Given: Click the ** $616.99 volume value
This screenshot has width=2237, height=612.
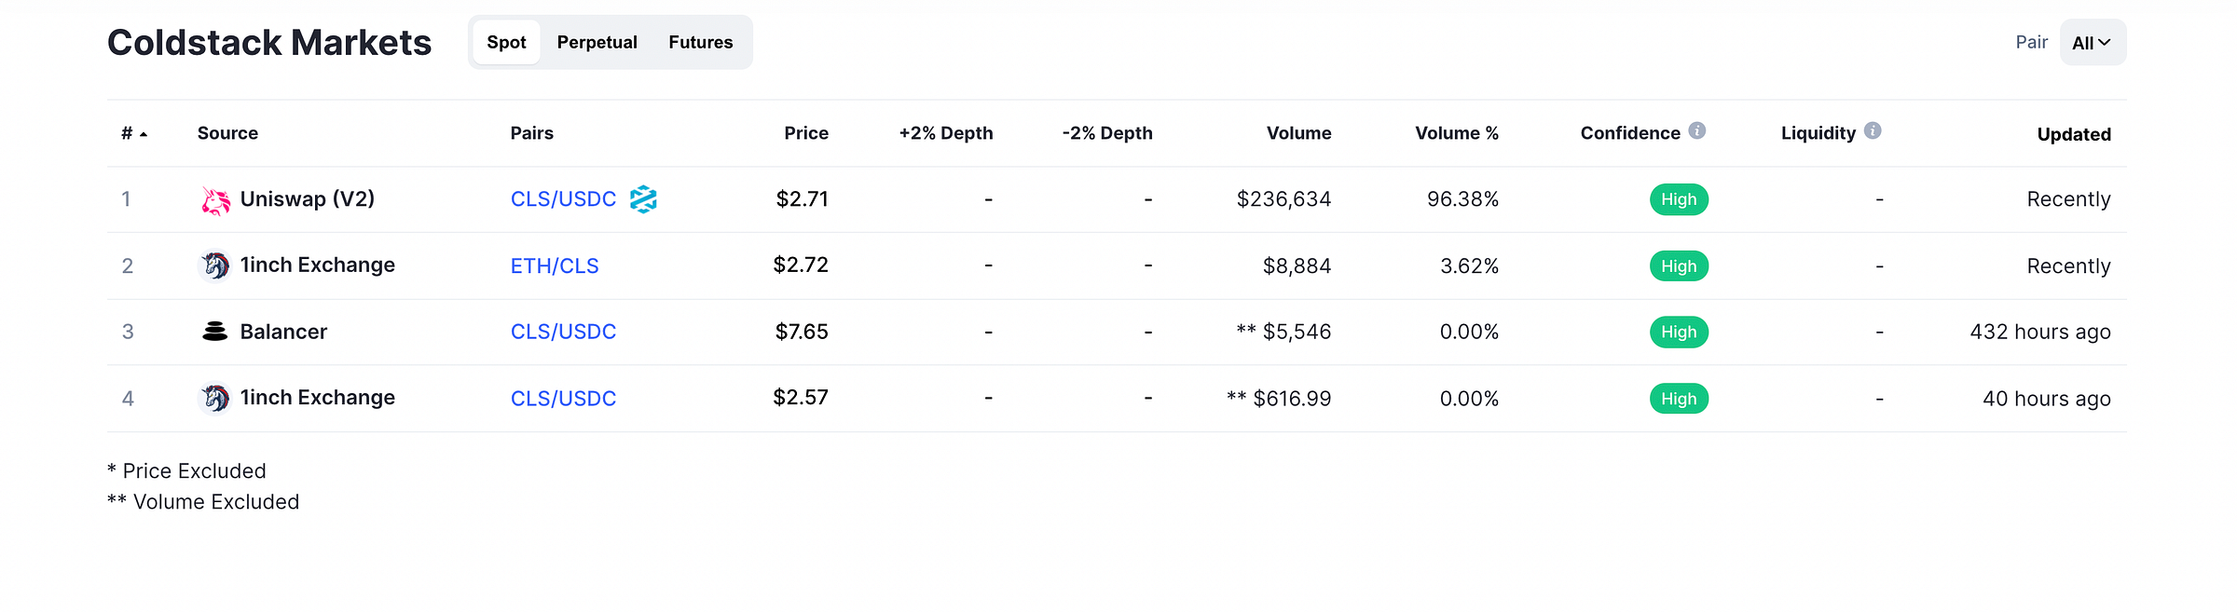Looking at the screenshot, I should tap(1279, 399).
